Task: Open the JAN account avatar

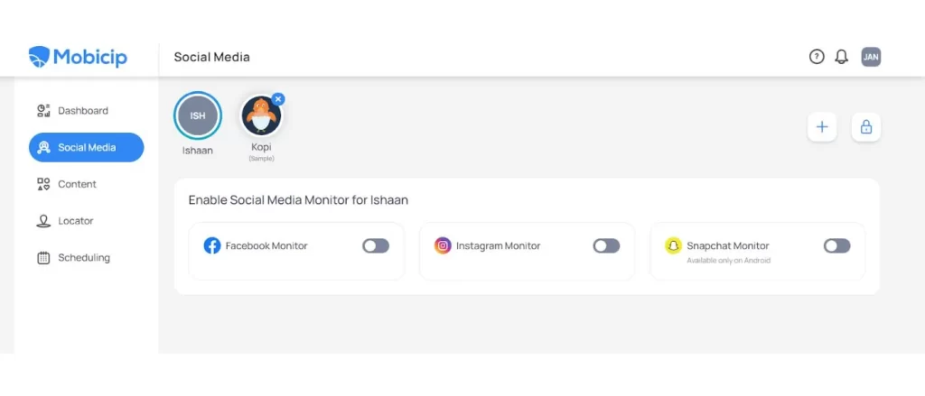Action: coord(871,57)
